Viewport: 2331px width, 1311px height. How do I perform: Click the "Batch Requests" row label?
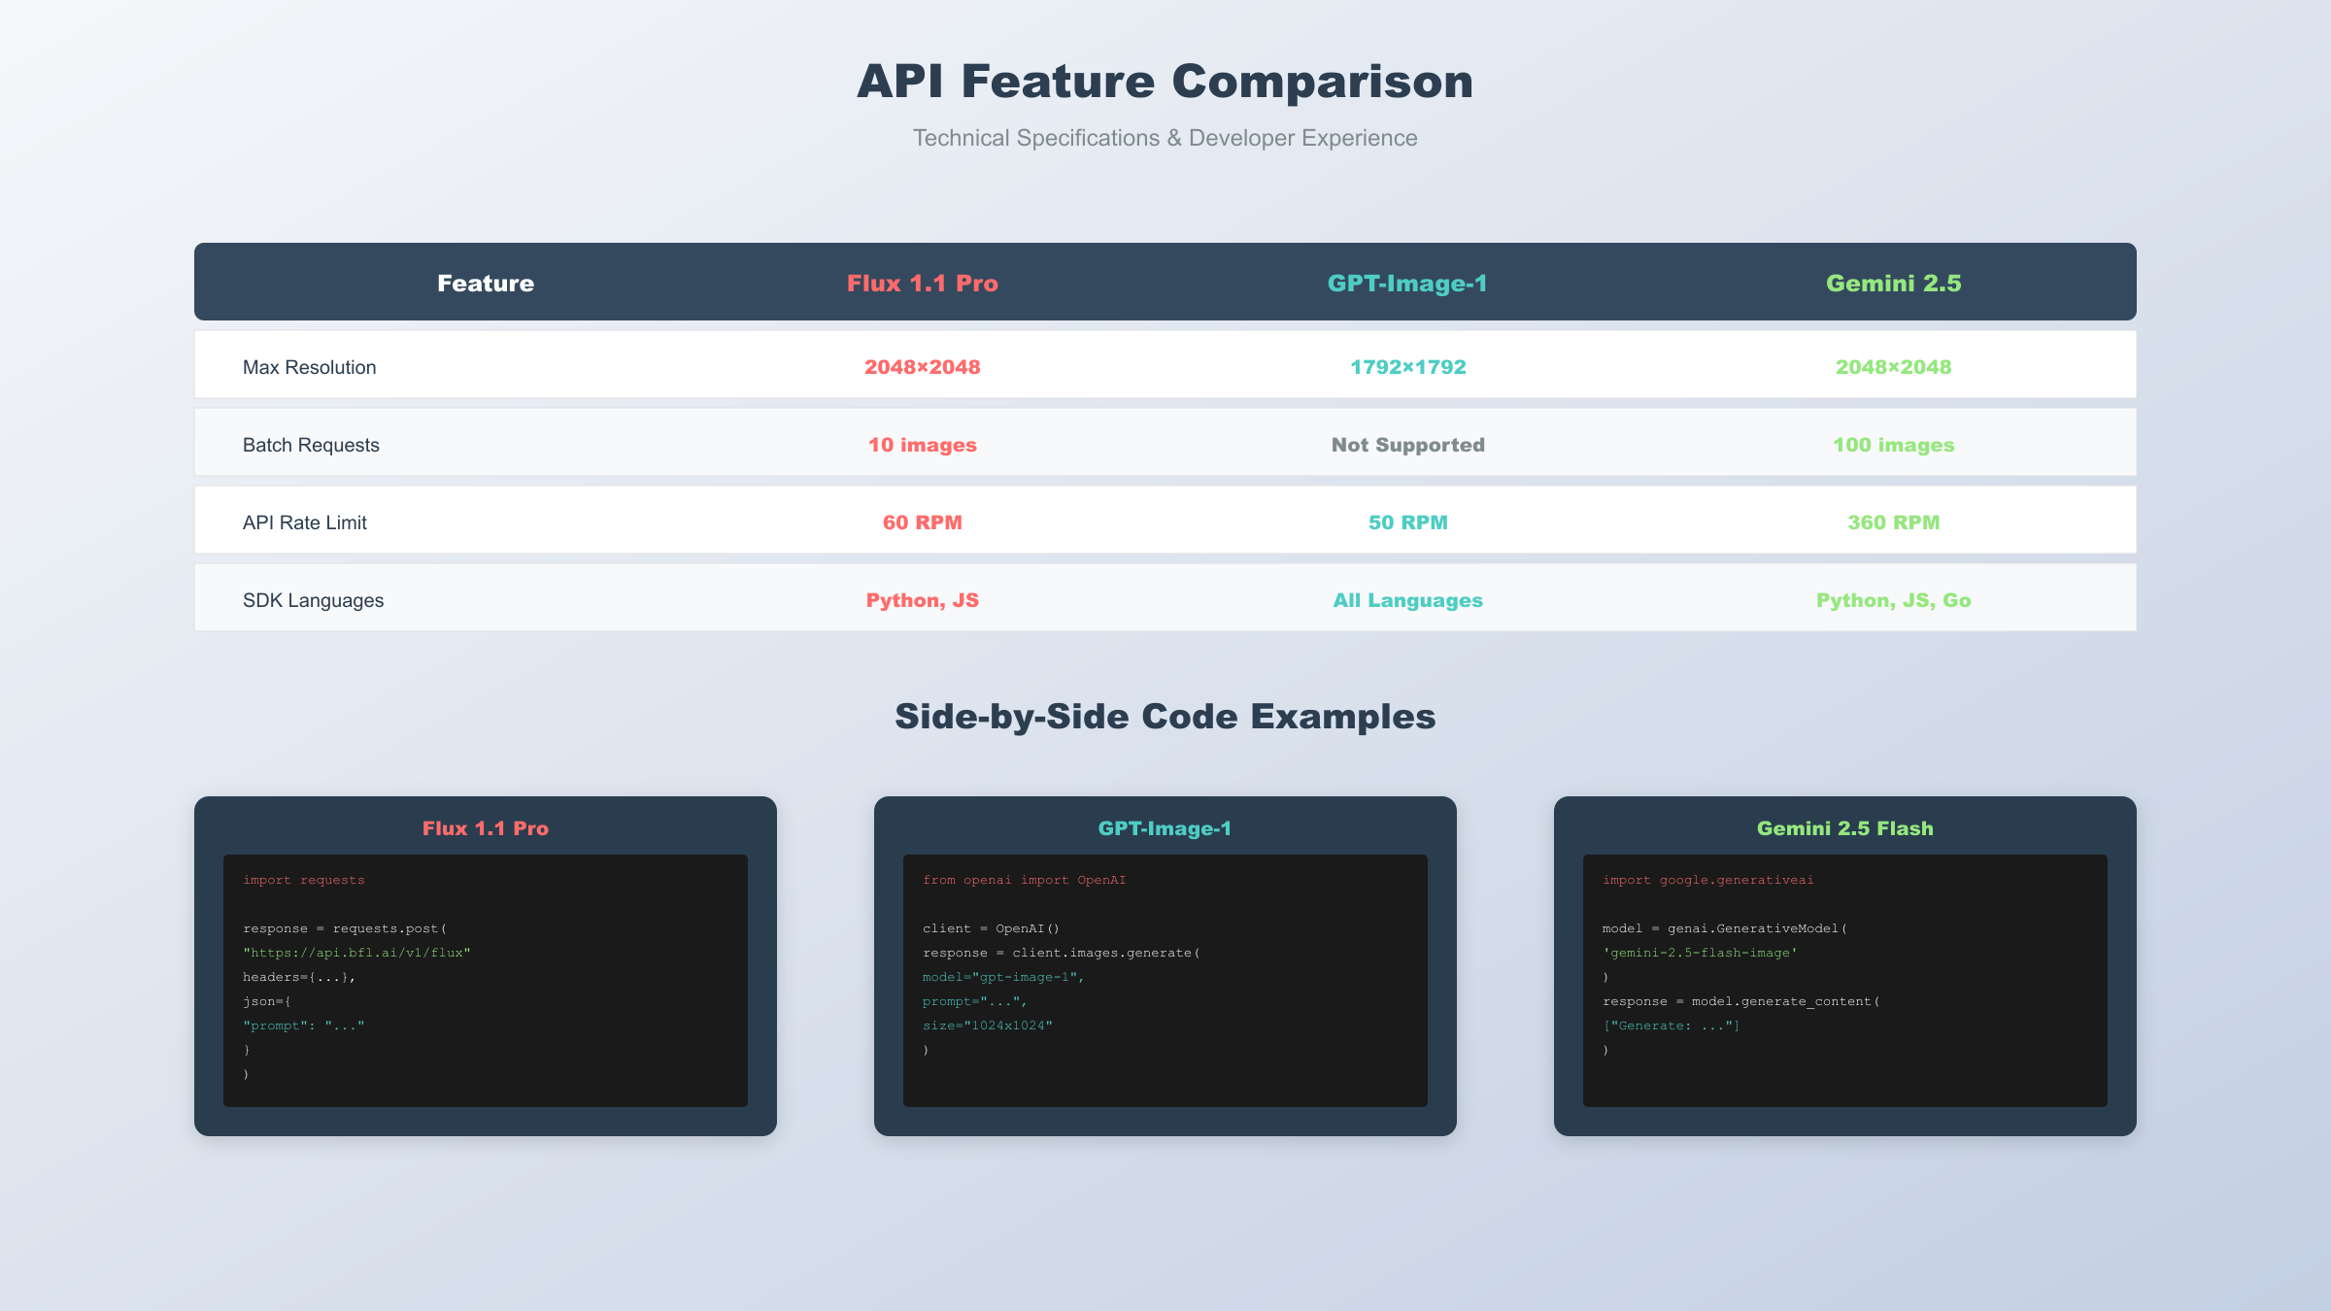311,445
